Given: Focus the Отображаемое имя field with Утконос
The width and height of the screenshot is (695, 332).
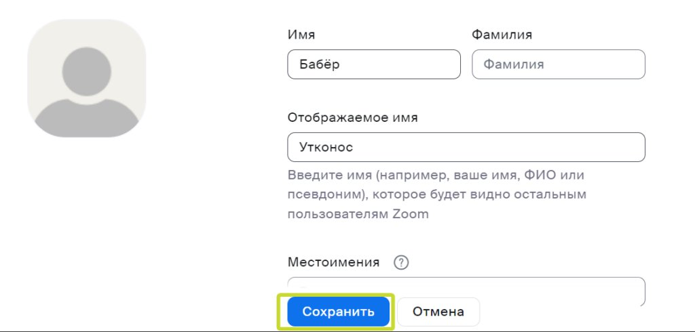Looking at the screenshot, I should (x=466, y=147).
